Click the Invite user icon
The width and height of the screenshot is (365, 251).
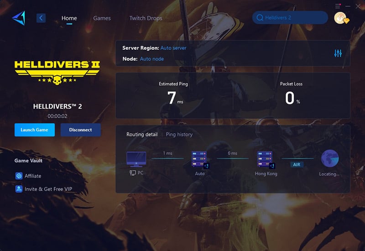pos(19,189)
